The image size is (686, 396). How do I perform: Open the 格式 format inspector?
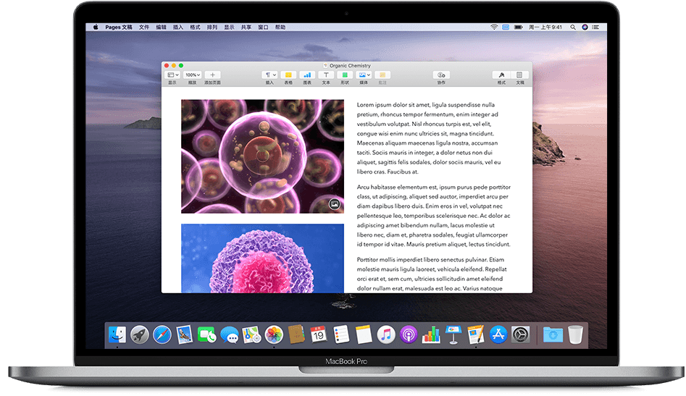pyautogui.click(x=501, y=75)
